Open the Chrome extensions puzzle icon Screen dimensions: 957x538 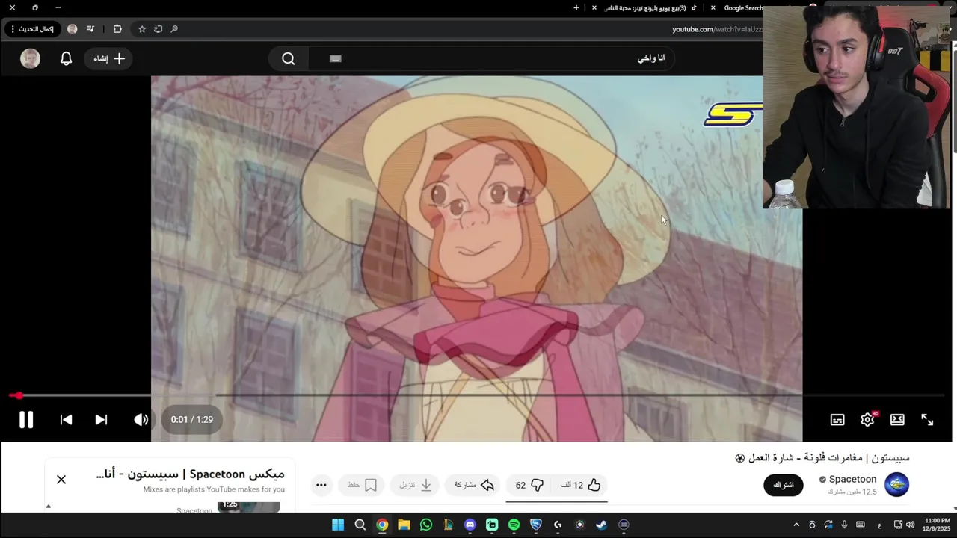point(117,29)
